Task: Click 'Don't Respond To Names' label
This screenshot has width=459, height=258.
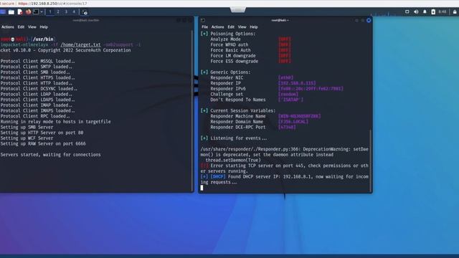Action: pyautogui.click(x=238, y=100)
